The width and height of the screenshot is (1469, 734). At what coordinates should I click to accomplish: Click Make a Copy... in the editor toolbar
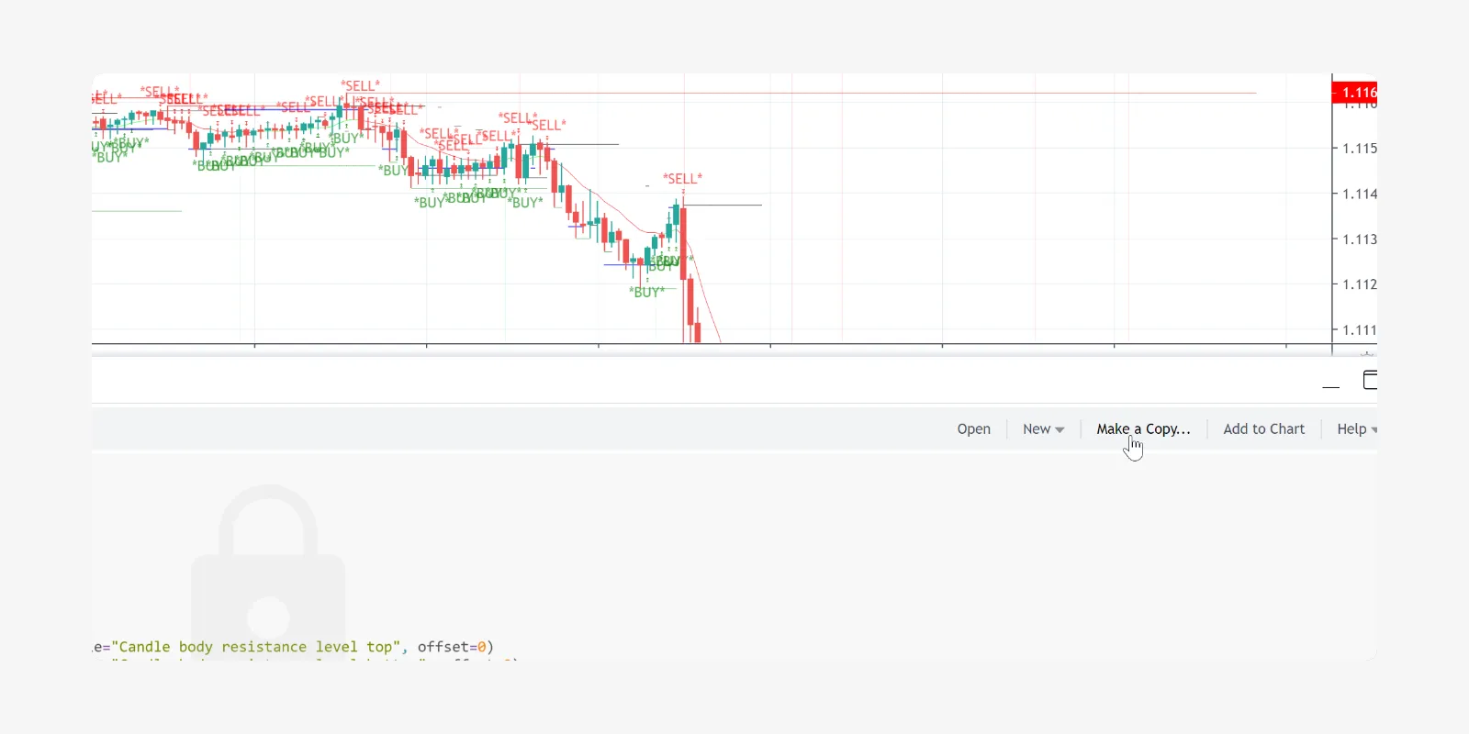1143,428
